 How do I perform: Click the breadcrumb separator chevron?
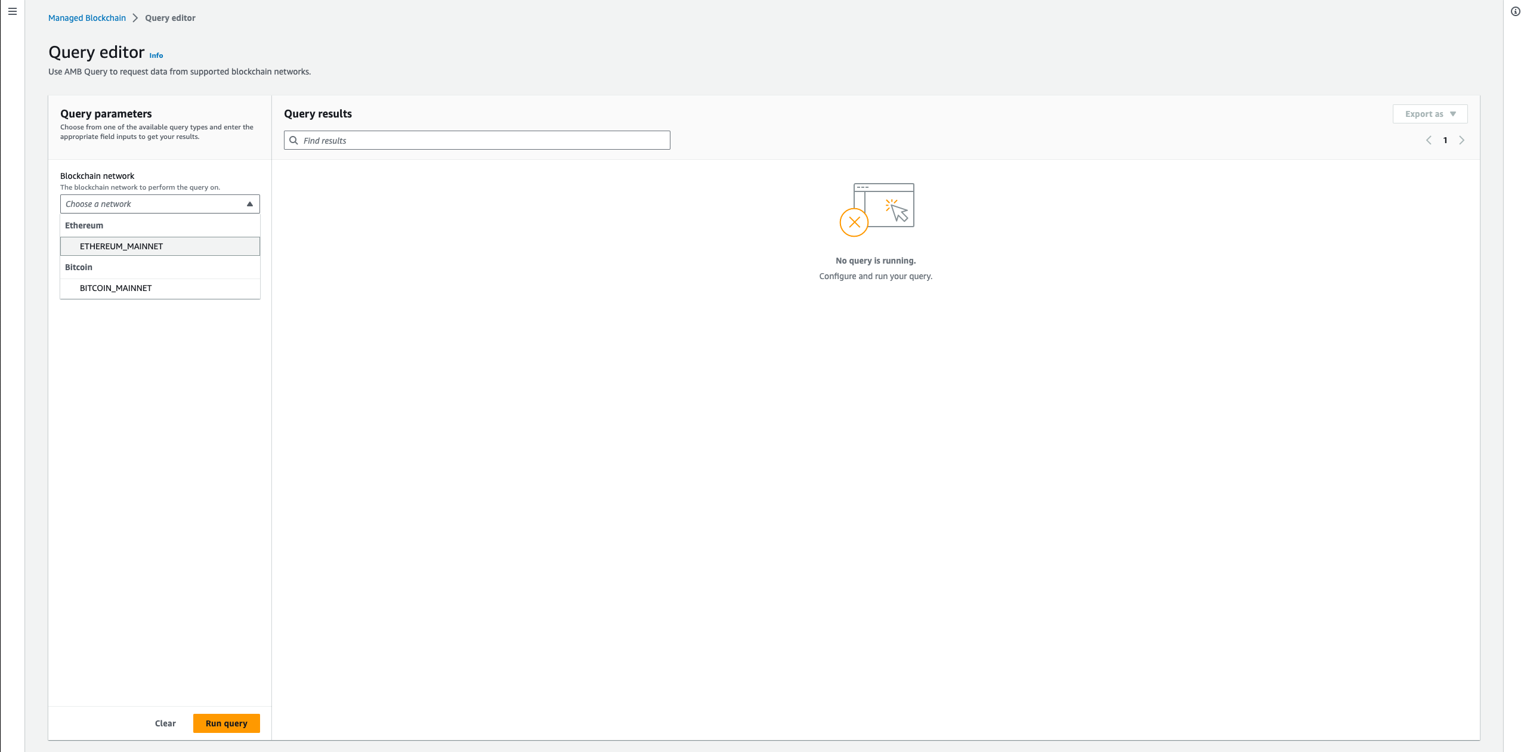135,18
